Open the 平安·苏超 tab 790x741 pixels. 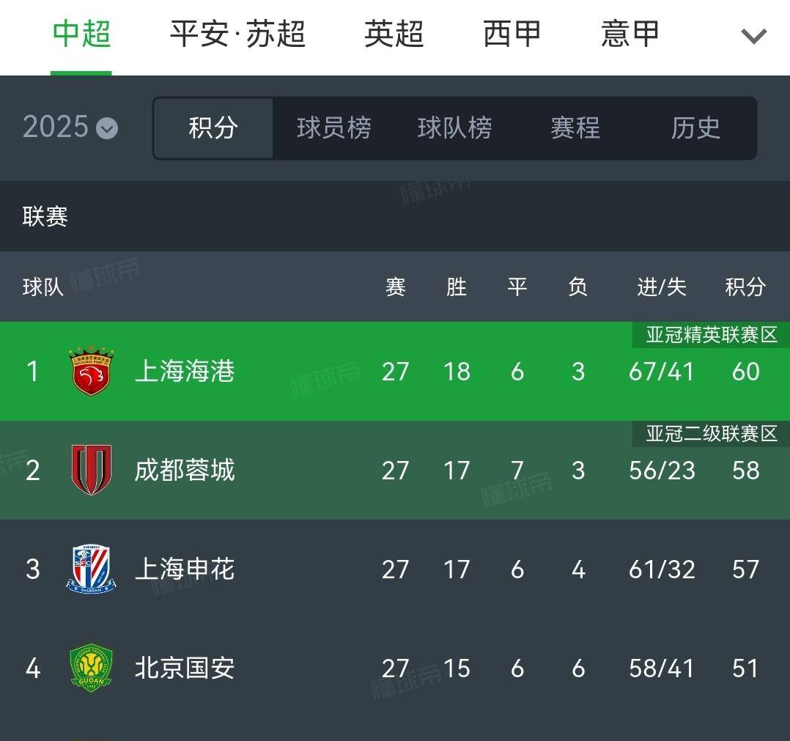tap(237, 34)
